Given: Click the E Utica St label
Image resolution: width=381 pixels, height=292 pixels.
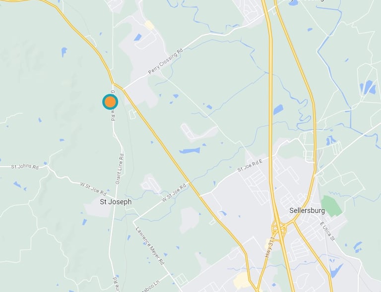Looking at the screenshot, I should (327, 231).
